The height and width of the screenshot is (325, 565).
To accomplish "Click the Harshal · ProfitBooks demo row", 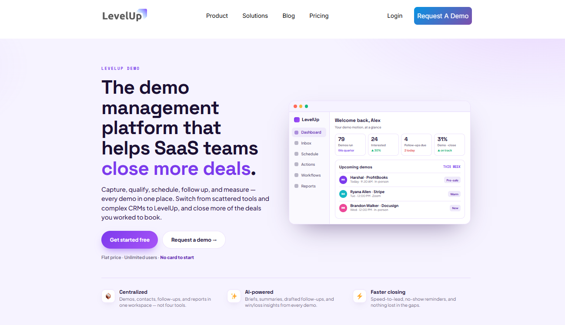I will [400, 180].
